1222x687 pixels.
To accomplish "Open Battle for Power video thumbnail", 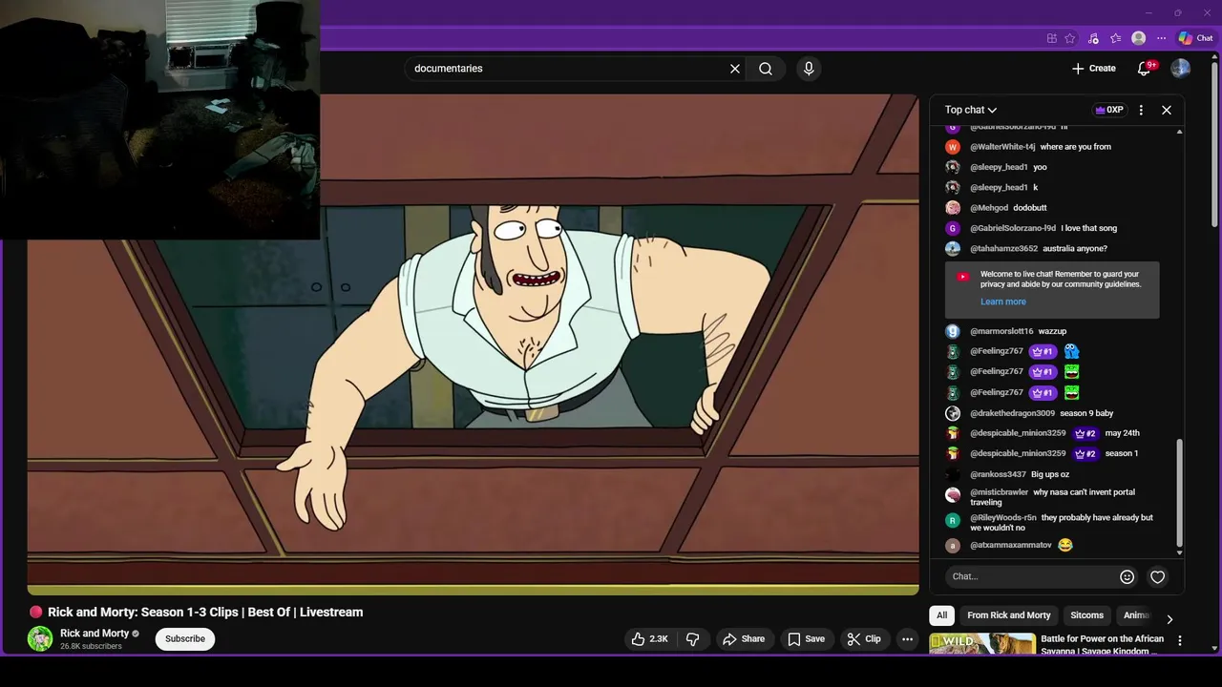I will tap(982, 644).
